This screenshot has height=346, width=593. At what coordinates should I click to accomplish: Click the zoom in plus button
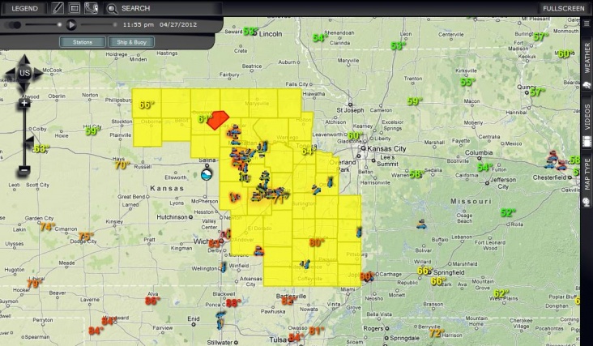tap(24, 103)
